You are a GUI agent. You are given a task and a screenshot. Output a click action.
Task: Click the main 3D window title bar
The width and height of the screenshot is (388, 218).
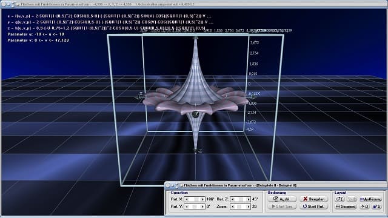click(194, 4)
